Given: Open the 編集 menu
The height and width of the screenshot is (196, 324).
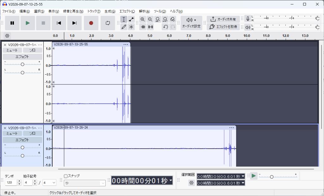Looking at the screenshot, I should pyautogui.click(x=25, y=11).
